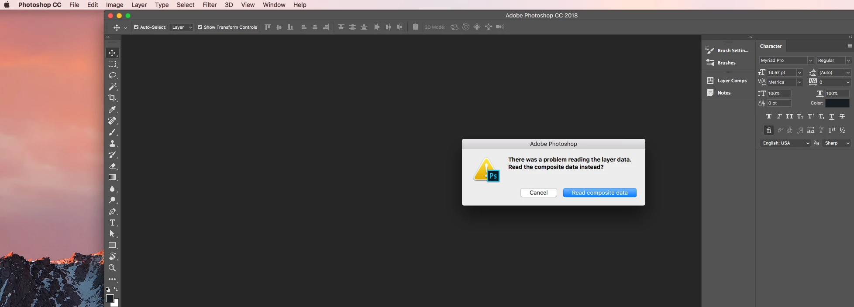
Task: Select the Dodge tool
Action: pos(112,200)
